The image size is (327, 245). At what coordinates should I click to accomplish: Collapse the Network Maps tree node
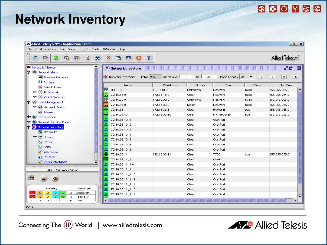pos(29,72)
